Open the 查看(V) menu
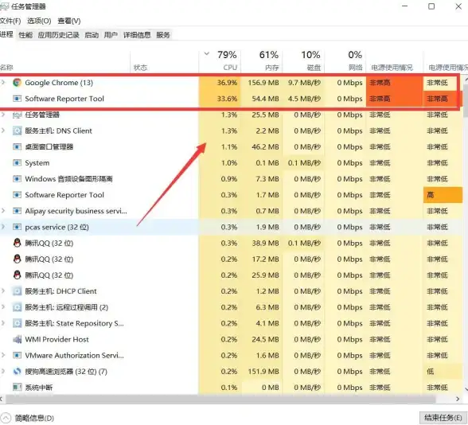 coord(69,21)
